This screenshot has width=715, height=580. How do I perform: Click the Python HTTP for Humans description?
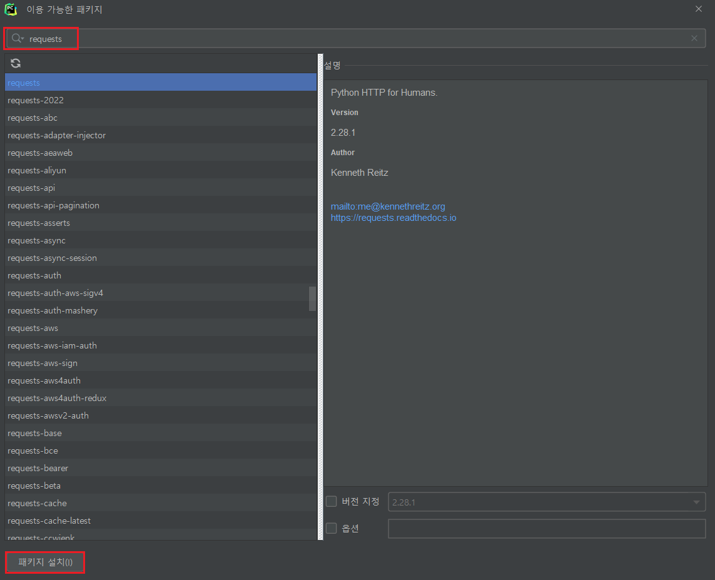384,93
